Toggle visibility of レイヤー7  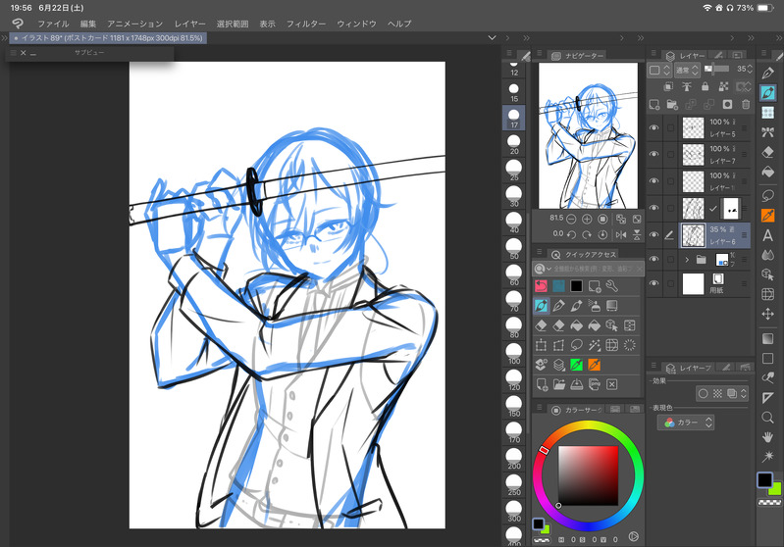(653, 154)
